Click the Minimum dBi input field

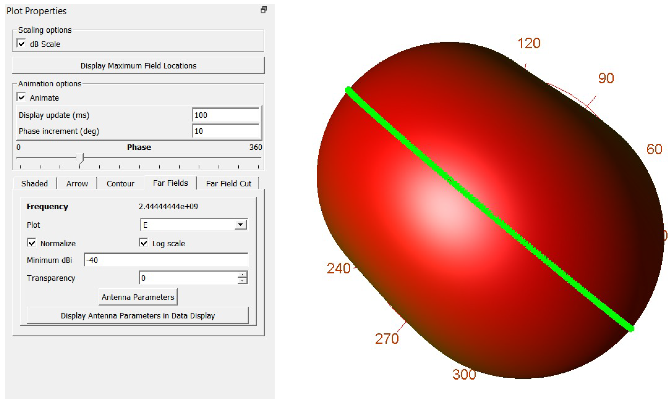tap(166, 260)
